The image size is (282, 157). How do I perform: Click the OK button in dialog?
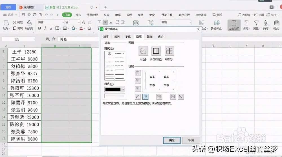(172, 140)
